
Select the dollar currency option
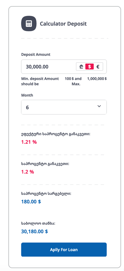point(90,66)
